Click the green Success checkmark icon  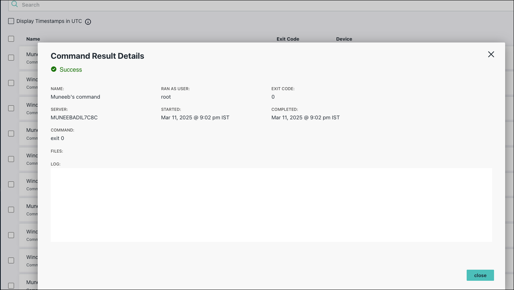pyautogui.click(x=54, y=69)
